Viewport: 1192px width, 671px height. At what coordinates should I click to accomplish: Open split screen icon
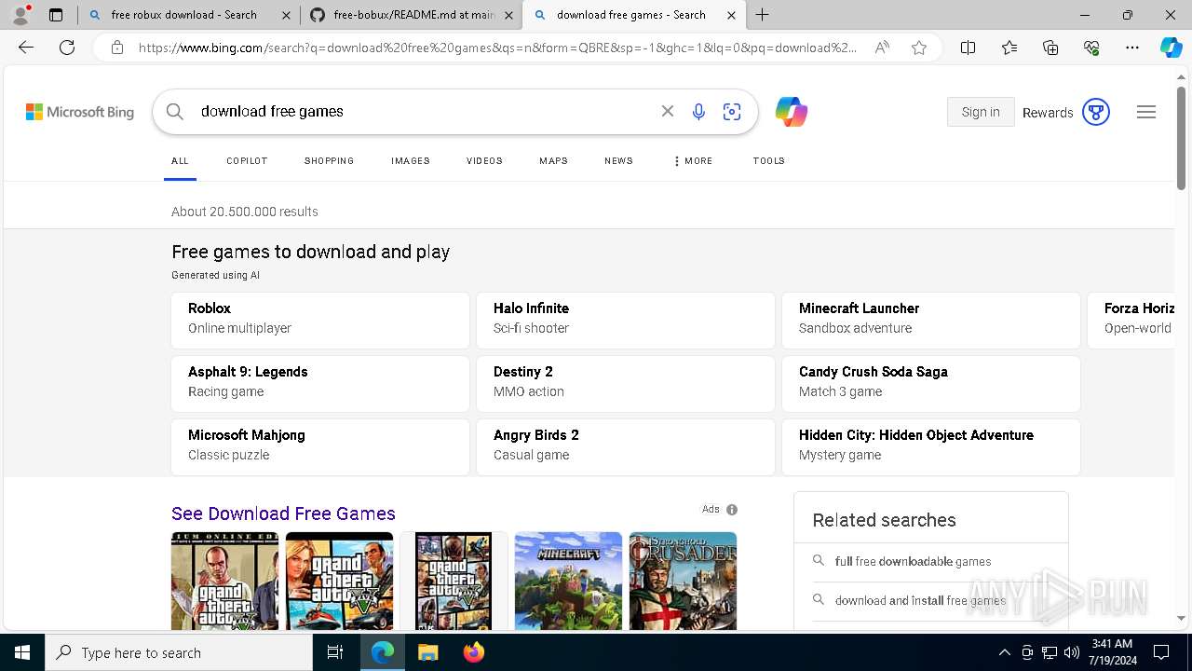(x=968, y=48)
